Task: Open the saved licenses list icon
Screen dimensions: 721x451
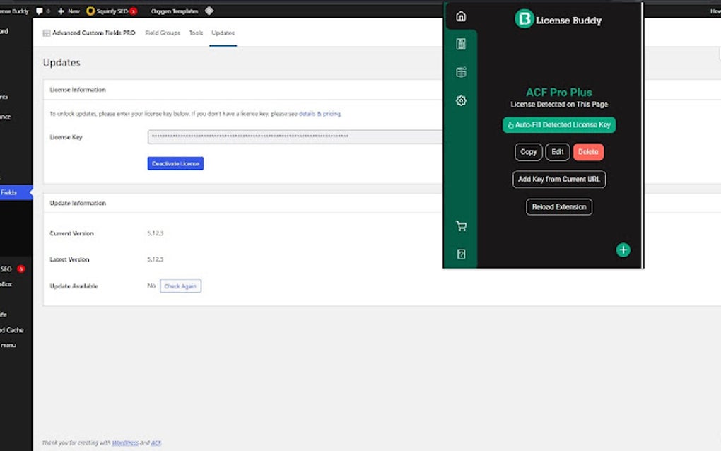Action: [x=461, y=71]
